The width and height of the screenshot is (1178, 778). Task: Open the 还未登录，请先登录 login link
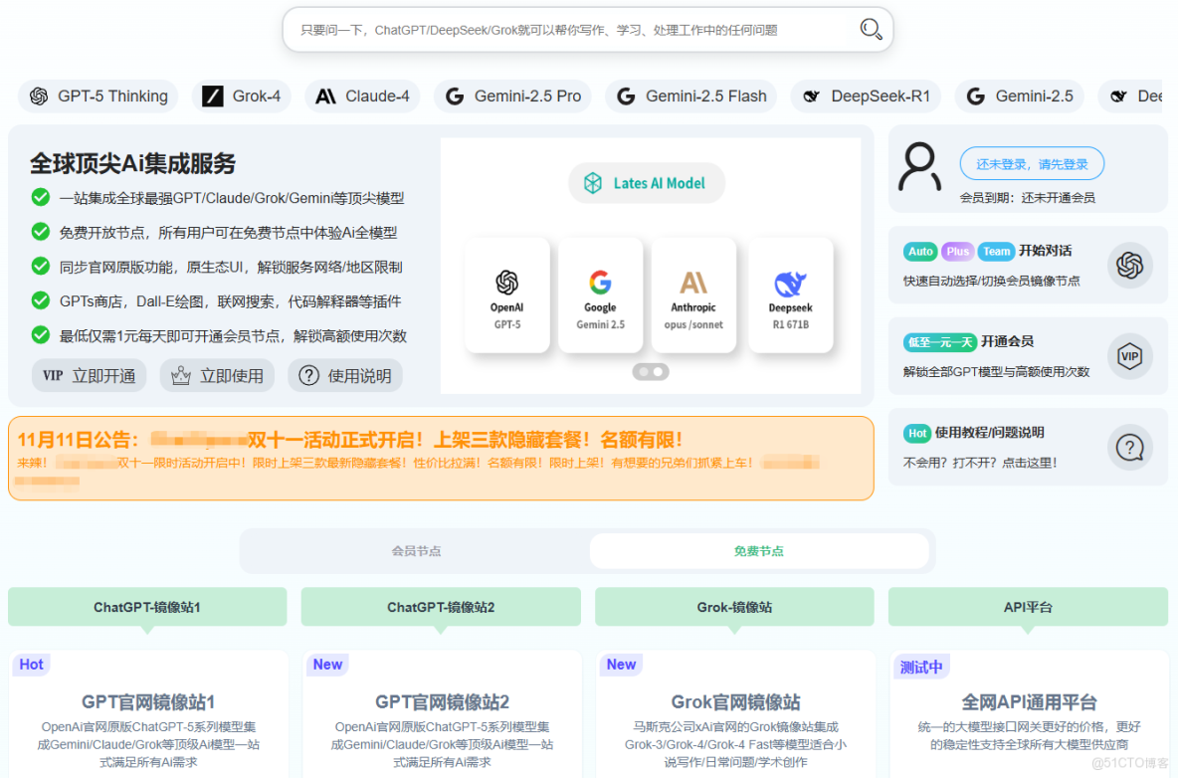[1032, 163]
